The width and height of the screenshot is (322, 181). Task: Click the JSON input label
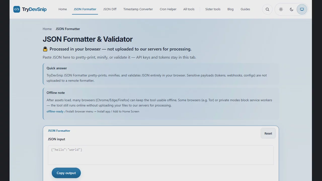point(56,139)
